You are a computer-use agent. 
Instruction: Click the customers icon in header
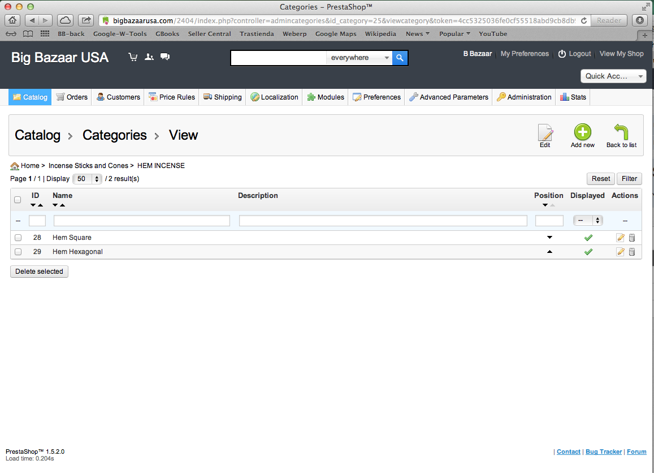tap(149, 57)
